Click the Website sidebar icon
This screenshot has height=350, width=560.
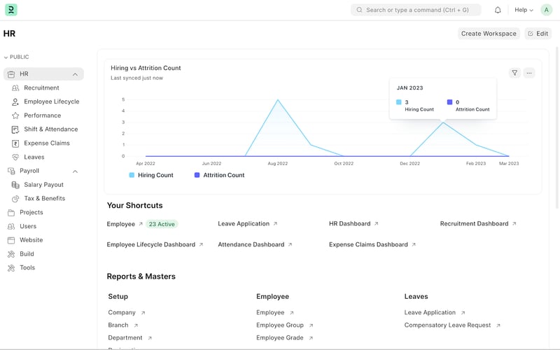(11, 240)
